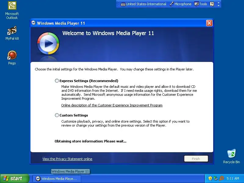244x183 pixels.
Task: Click the orange magnifier tray icon
Action: pyautogui.click(x=221, y=178)
